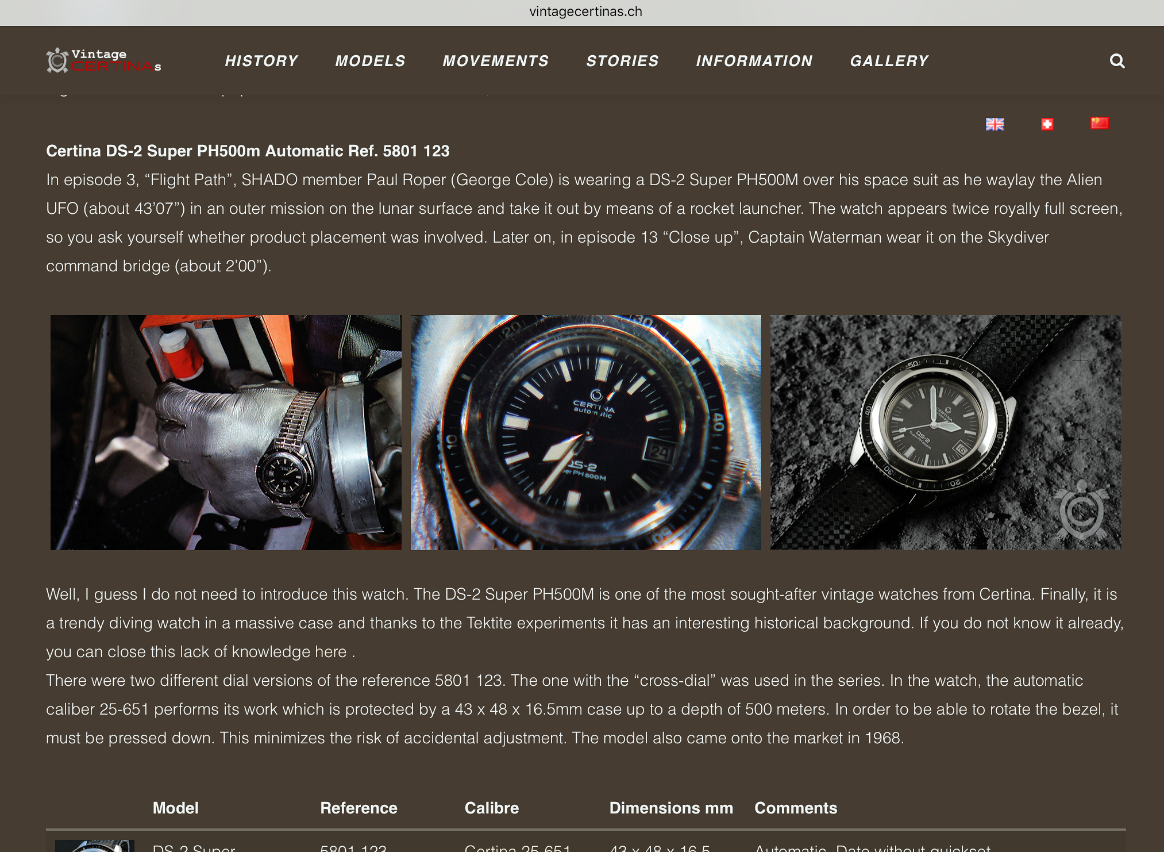Screen dimensions: 1164x852
Task: Click the small watch thumbnail in table row
Action: pyautogui.click(x=95, y=846)
